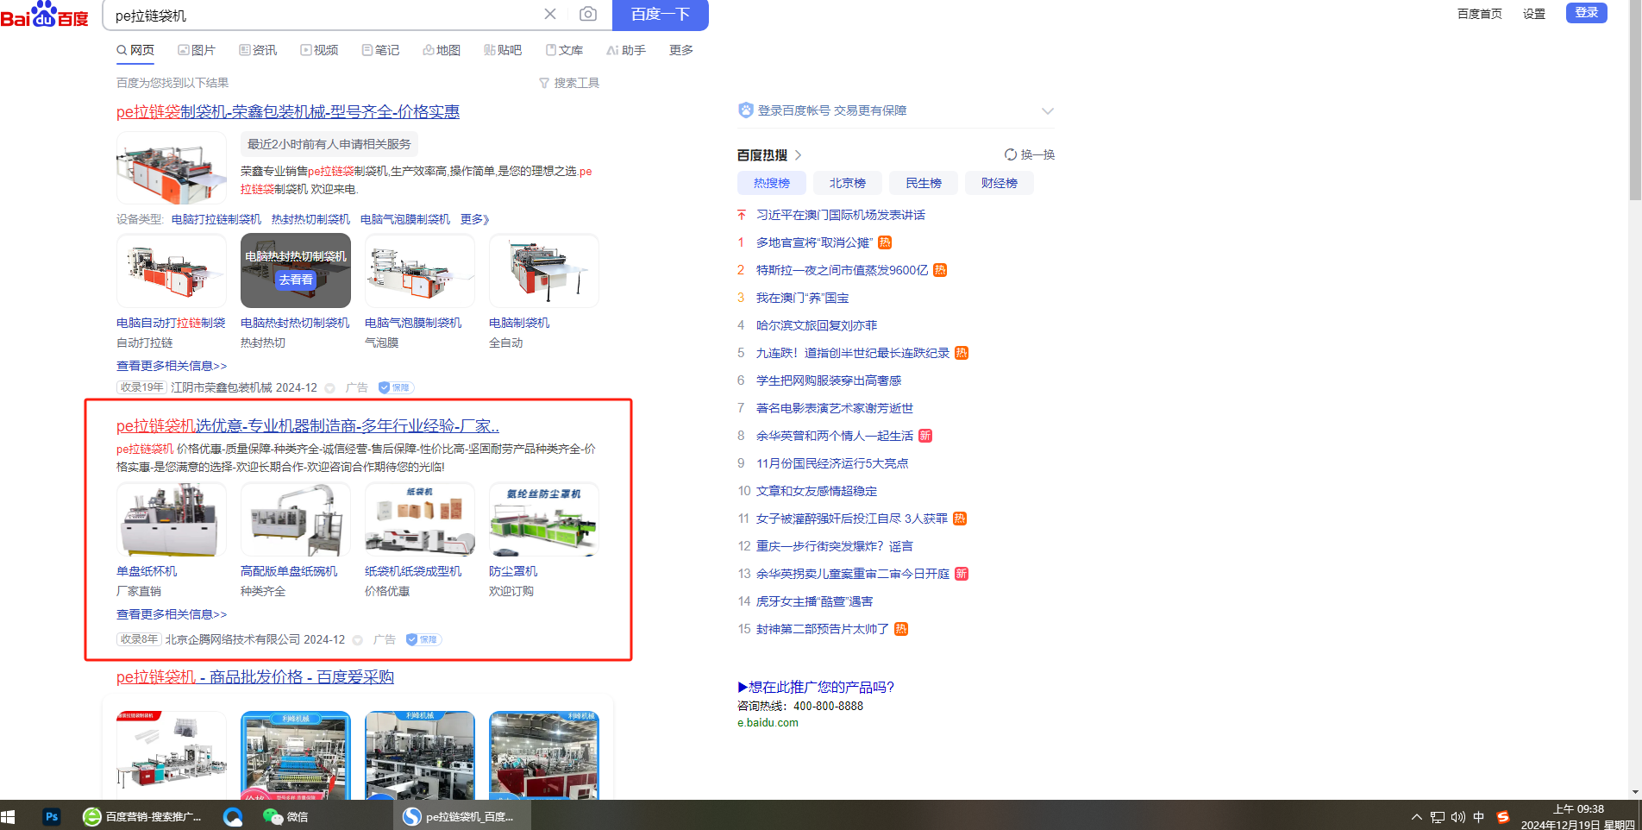Viewport: 1642px width, 830px height.
Task: Select the 热搜榜 tab
Action: (x=772, y=183)
